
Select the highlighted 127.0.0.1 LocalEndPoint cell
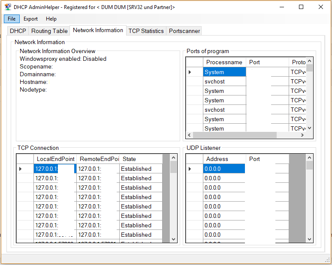[55, 169]
